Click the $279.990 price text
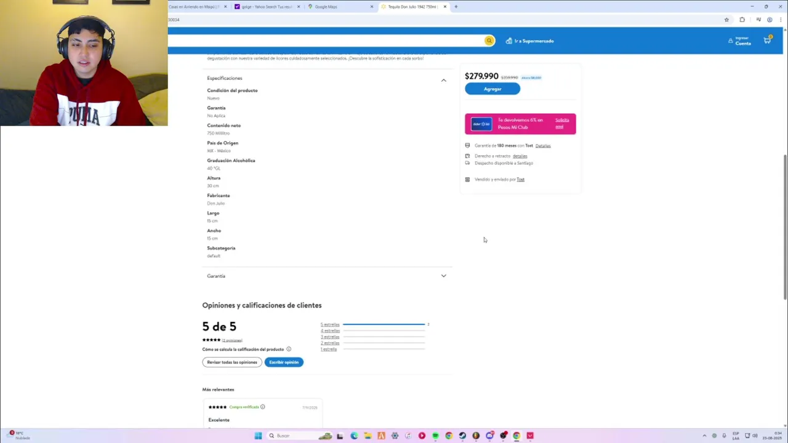 [481, 76]
